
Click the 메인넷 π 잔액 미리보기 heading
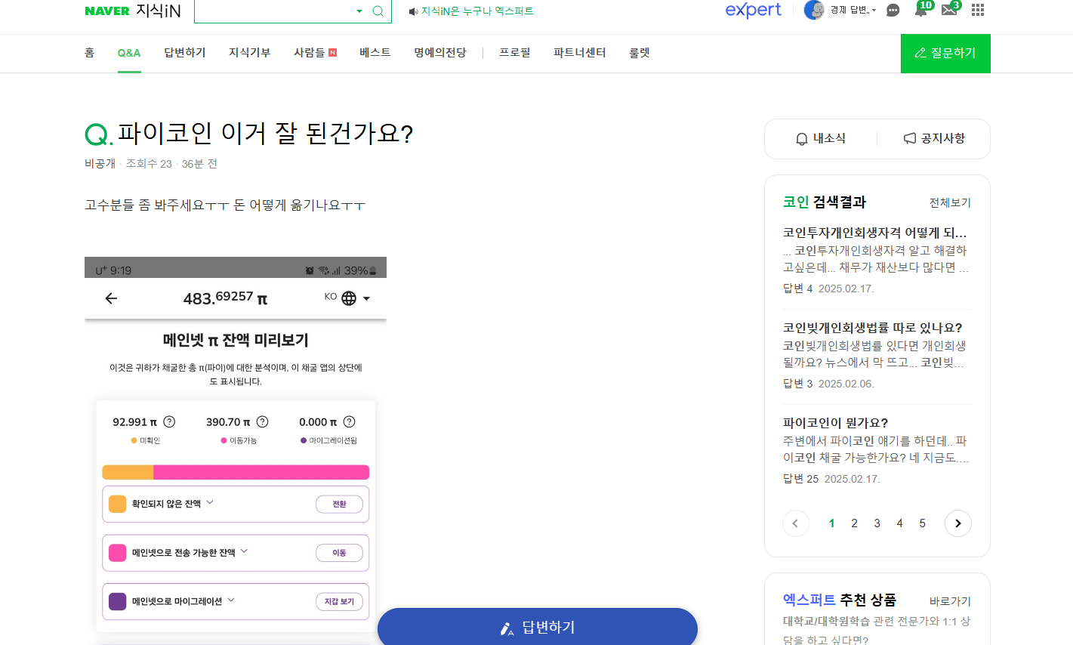[236, 341]
